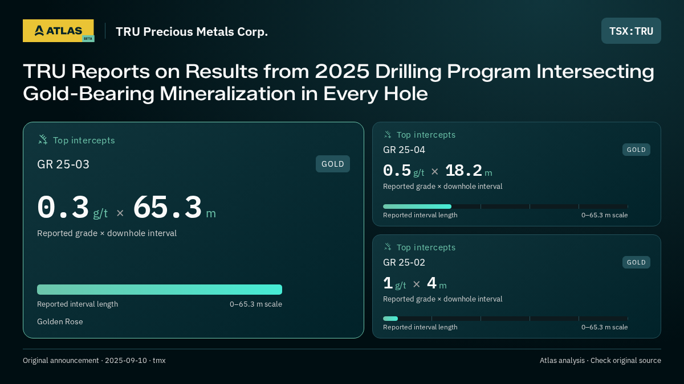Click the GOLD tag on GR 25-03
The height and width of the screenshot is (384, 684).
click(x=333, y=164)
